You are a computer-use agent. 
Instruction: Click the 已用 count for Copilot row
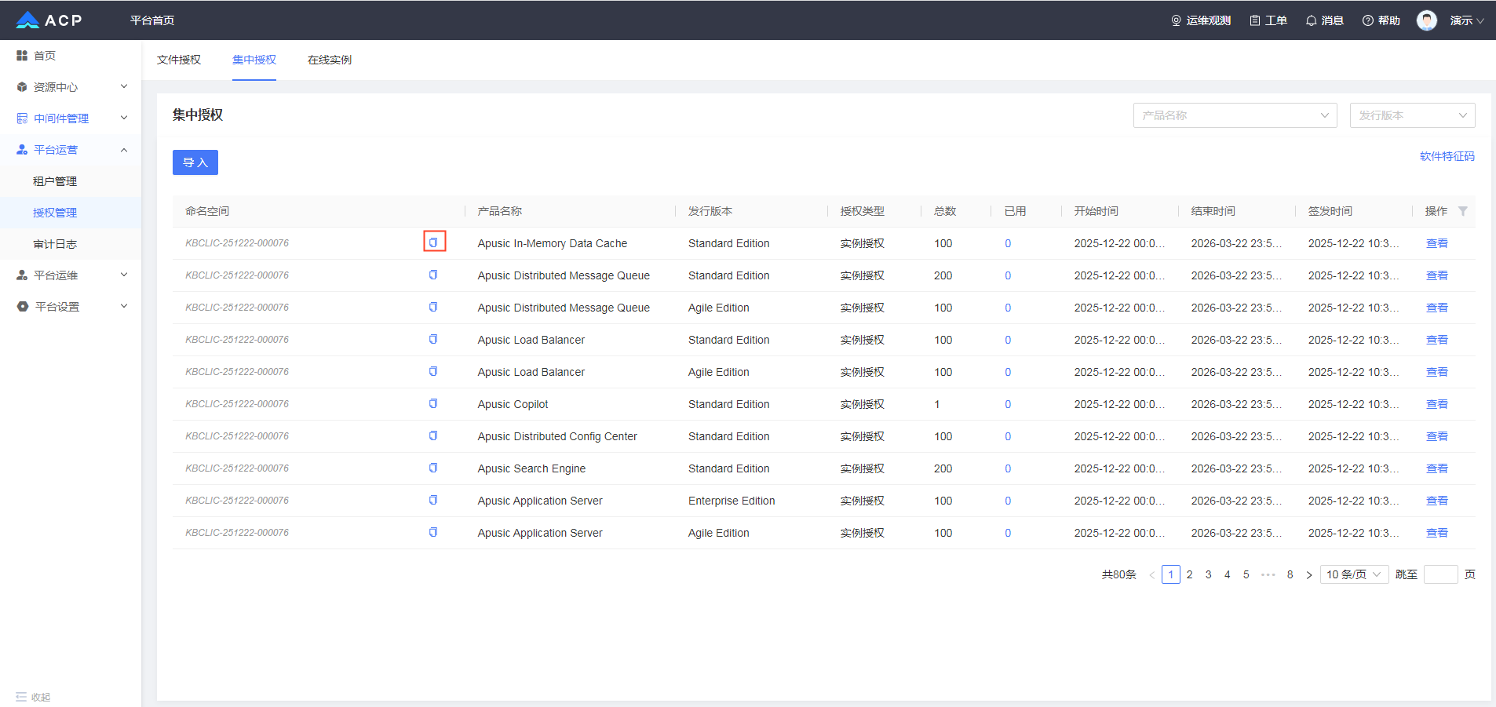click(1008, 404)
